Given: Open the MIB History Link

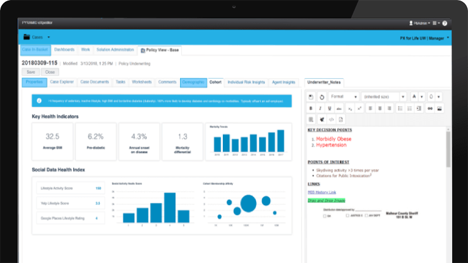Looking at the screenshot, I should click(322, 192).
